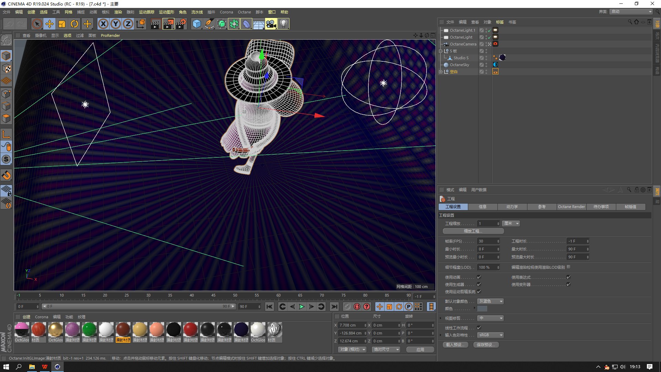Open the viewport 摄像机 menu
Screen dimensions: 661x372
coord(41,35)
